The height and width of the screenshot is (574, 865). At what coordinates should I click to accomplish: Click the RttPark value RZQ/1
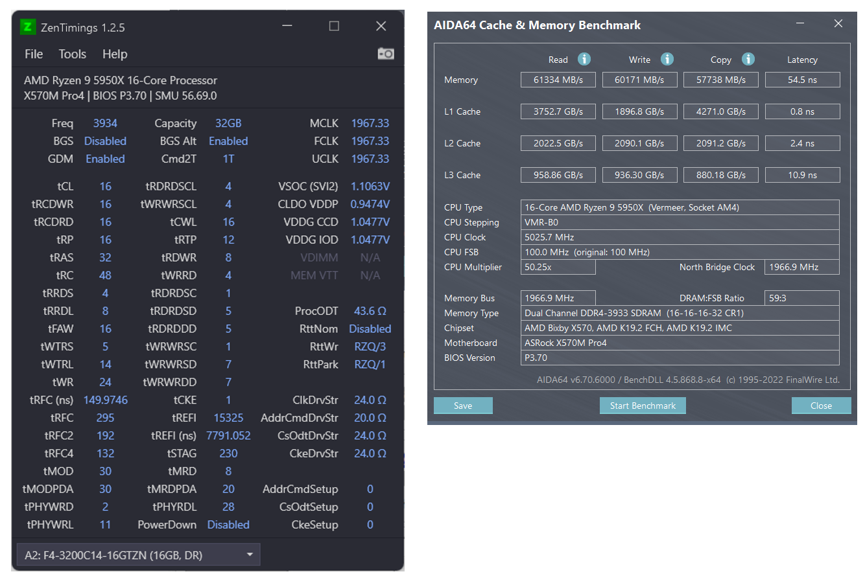pos(370,364)
